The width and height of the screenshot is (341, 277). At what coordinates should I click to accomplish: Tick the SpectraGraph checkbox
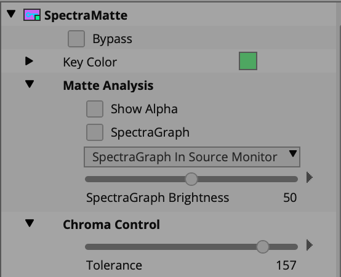(95, 132)
